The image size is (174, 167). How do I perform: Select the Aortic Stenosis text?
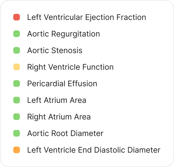pos(55,50)
